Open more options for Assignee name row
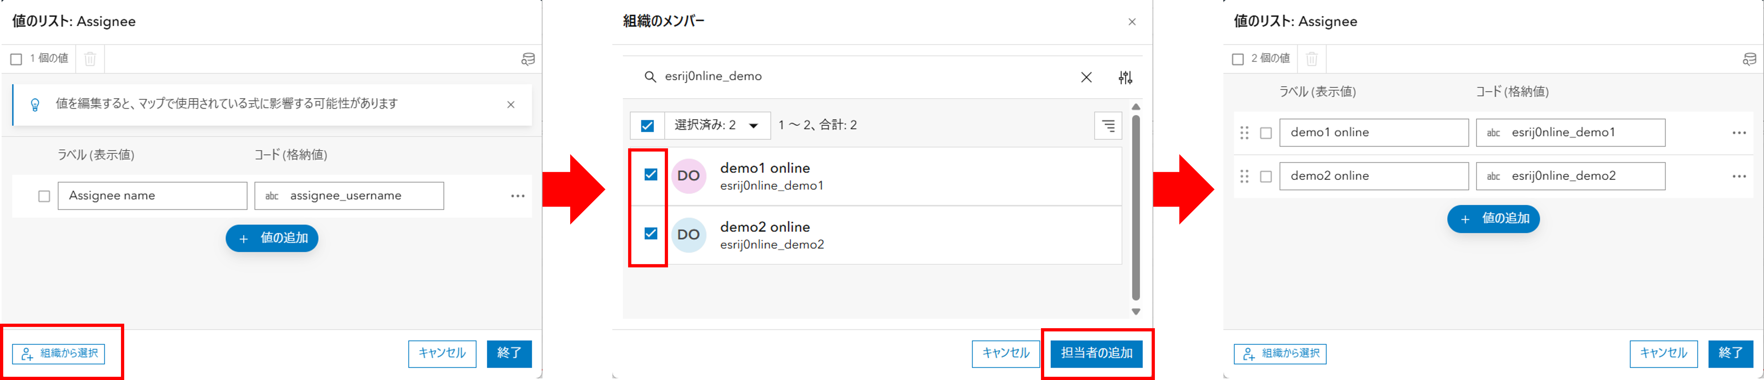The image size is (1764, 380). [518, 197]
